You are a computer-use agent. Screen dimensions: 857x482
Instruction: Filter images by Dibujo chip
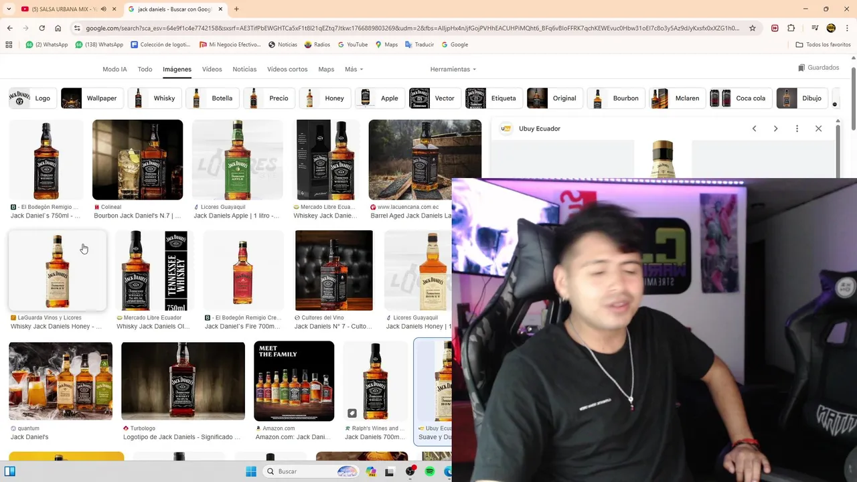pyautogui.click(x=801, y=98)
